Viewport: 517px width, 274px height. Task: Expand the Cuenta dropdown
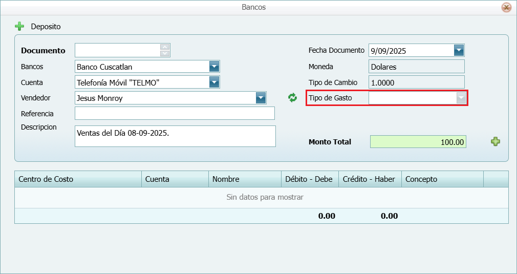click(x=214, y=82)
